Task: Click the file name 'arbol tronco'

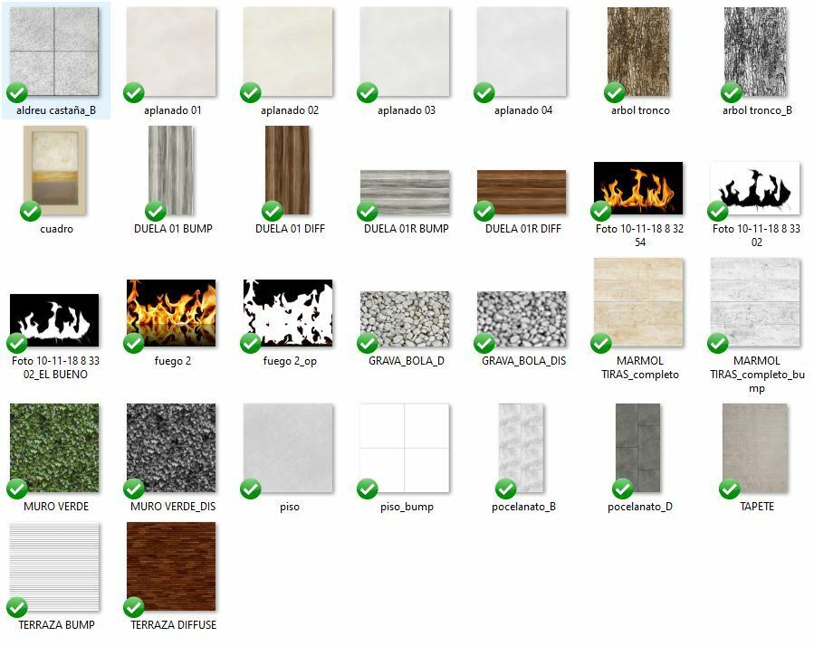Action: point(640,110)
